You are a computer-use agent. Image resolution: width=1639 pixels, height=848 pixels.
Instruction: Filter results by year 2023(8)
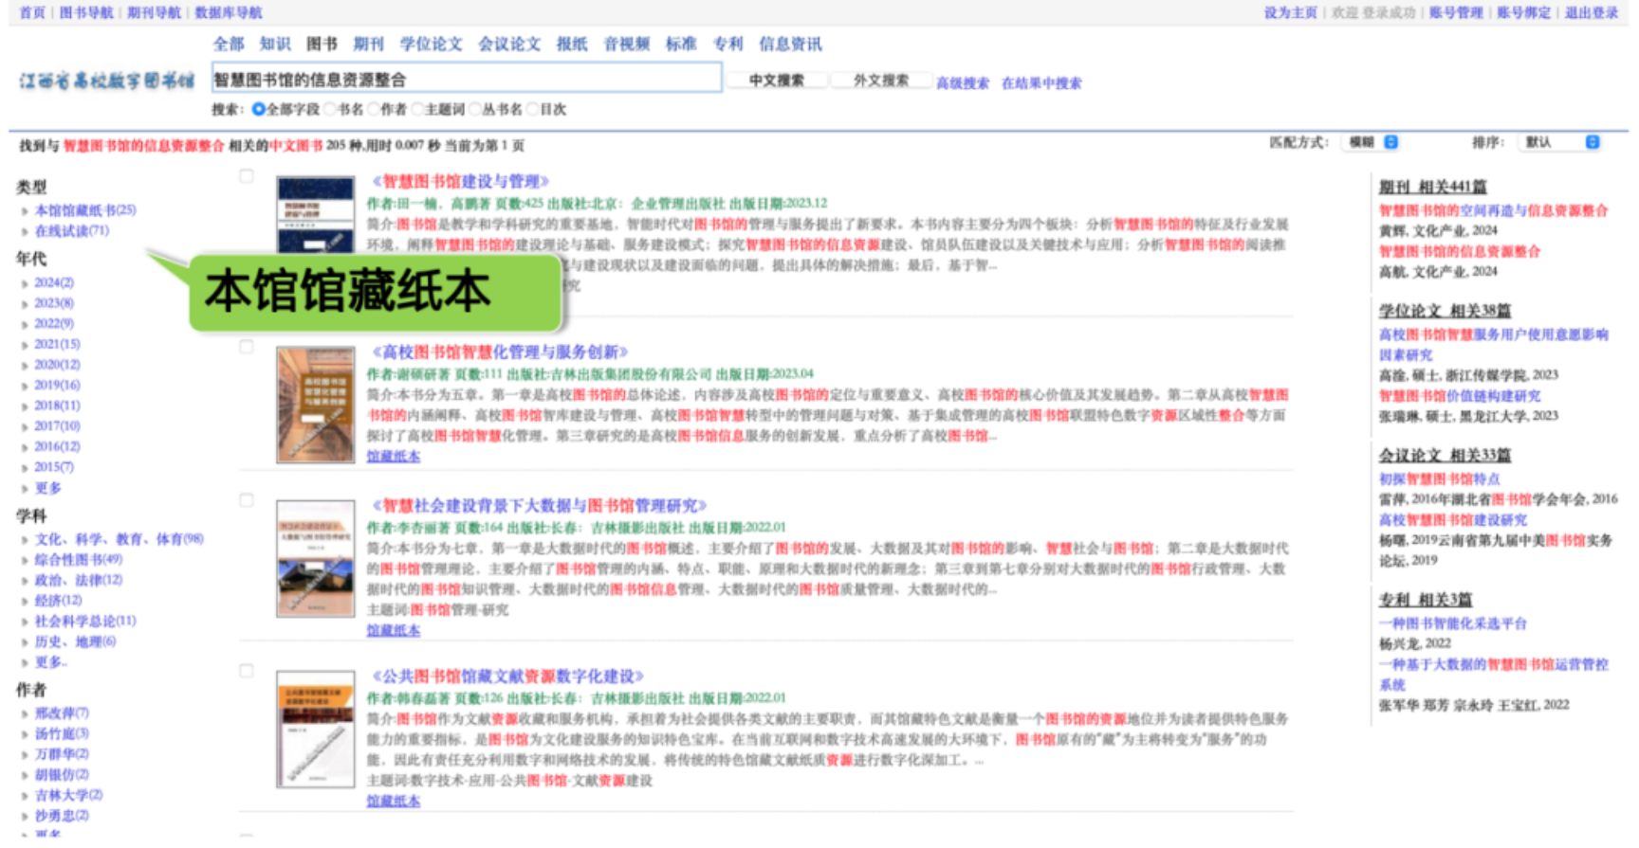pyautogui.click(x=54, y=303)
